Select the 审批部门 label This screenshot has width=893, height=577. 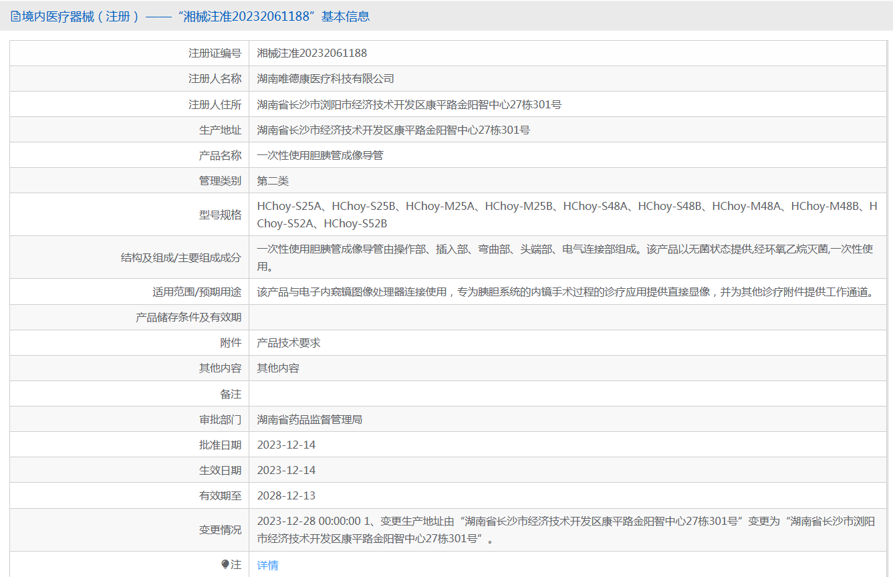tap(221, 420)
